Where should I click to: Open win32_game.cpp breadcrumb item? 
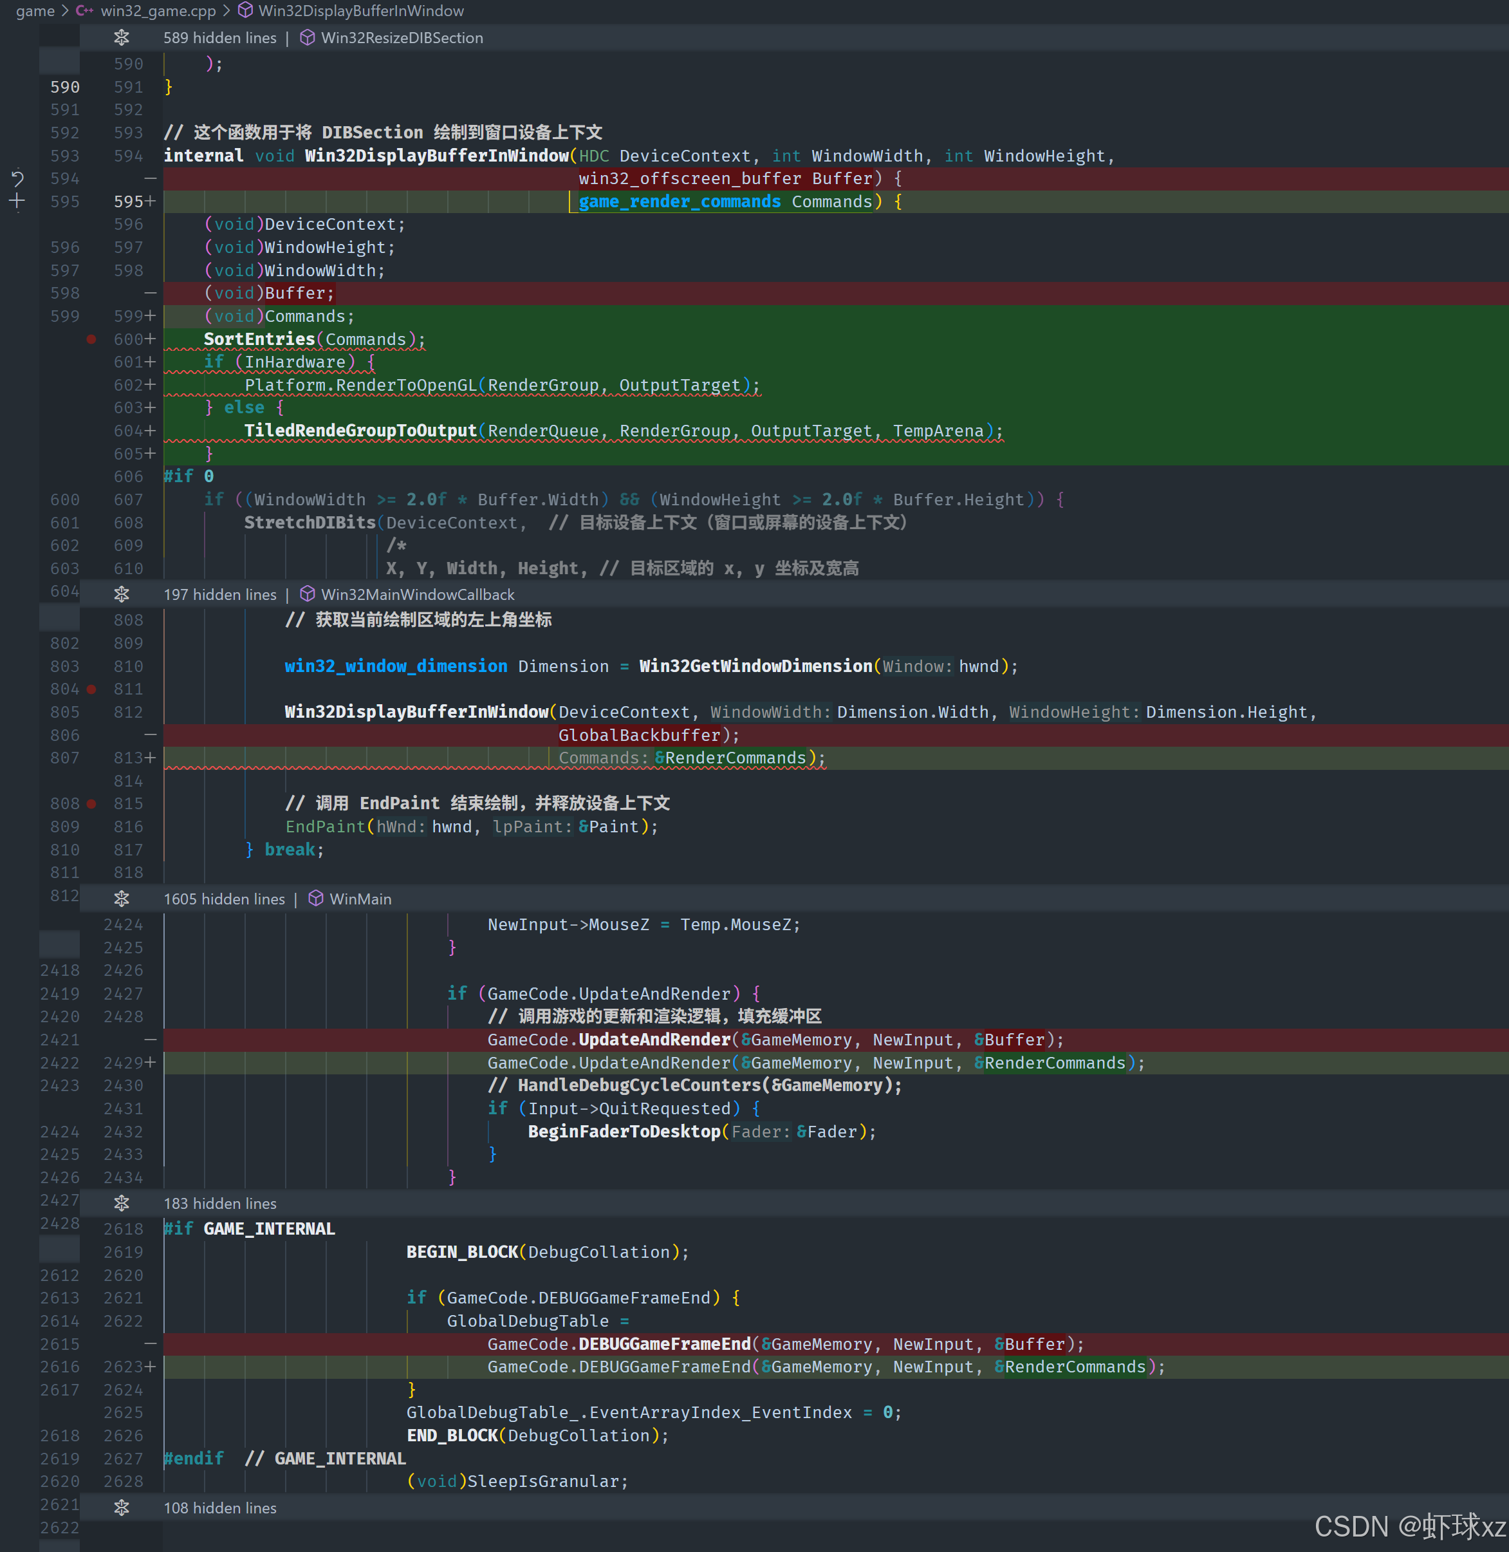coord(158,11)
